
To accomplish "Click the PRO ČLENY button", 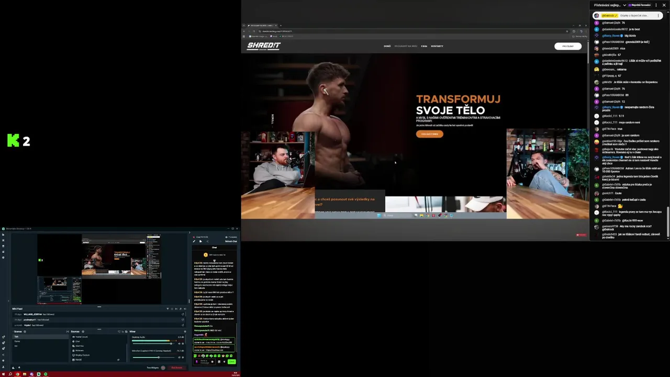I will point(568,46).
